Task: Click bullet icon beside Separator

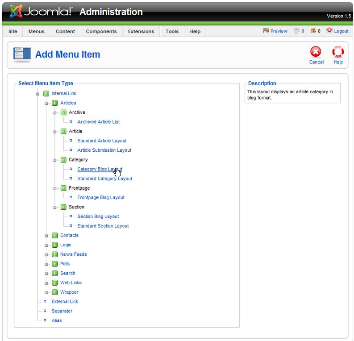Action: 45,311
